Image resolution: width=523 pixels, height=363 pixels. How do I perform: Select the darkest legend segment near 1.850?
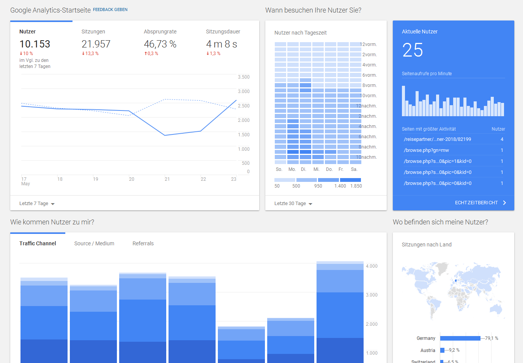351,180
